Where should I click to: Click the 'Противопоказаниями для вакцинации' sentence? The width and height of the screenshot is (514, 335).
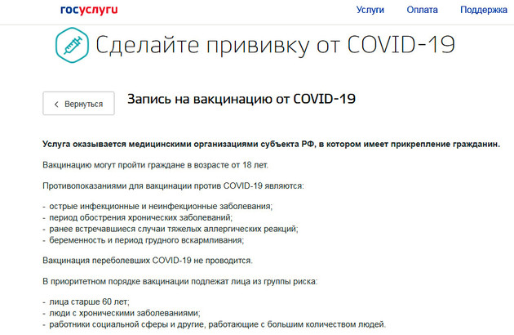(172, 186)
